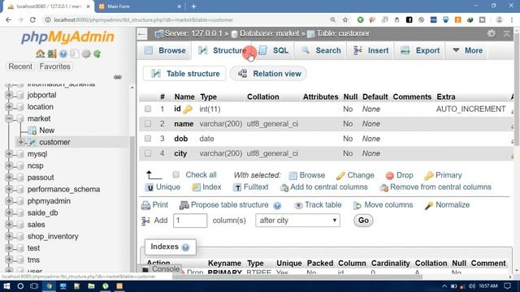Select checkbox for dob column
The image size is (520, 292).
(x=148, y=139)
